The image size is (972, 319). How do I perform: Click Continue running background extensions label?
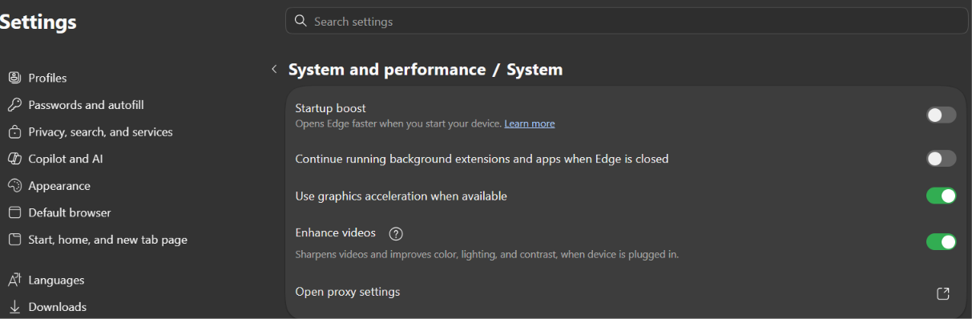pos(482,159)
